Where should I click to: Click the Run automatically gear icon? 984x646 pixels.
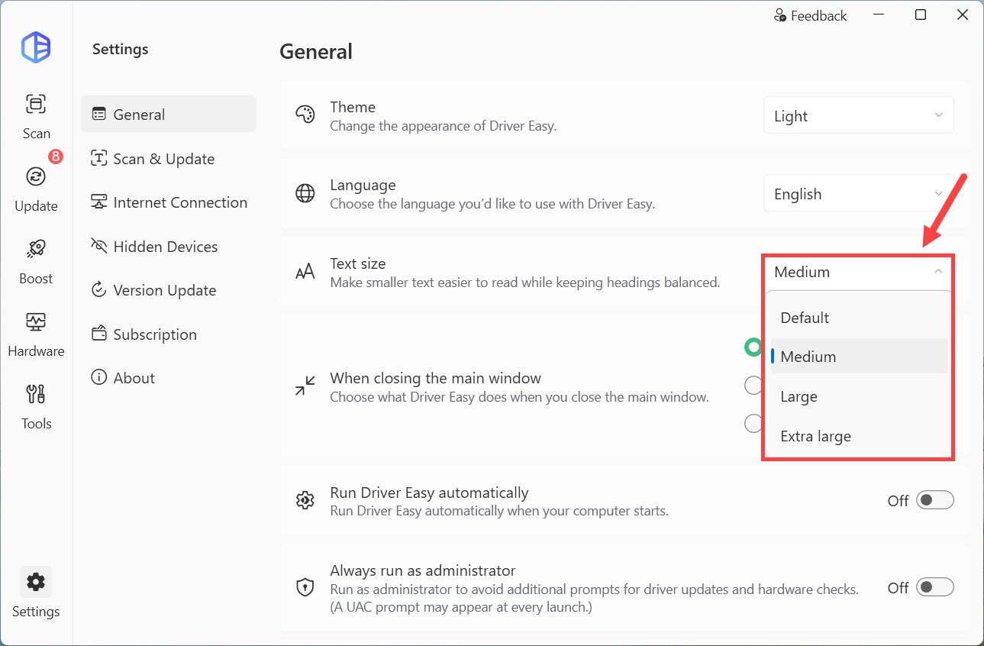click(305, 501)
